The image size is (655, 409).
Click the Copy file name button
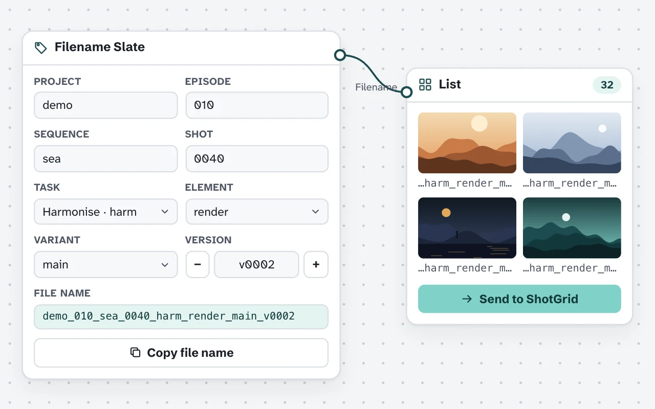click(181, 353)
